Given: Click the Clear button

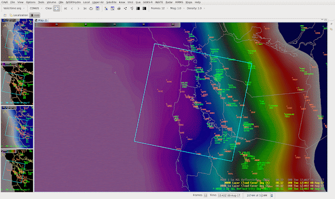Looking at the screenshot, I should (x=49, y=8).
